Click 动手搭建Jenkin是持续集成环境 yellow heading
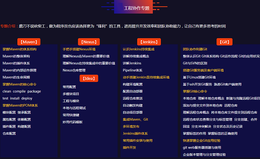Viewport: 260px width, 159px height. (146, 77)
